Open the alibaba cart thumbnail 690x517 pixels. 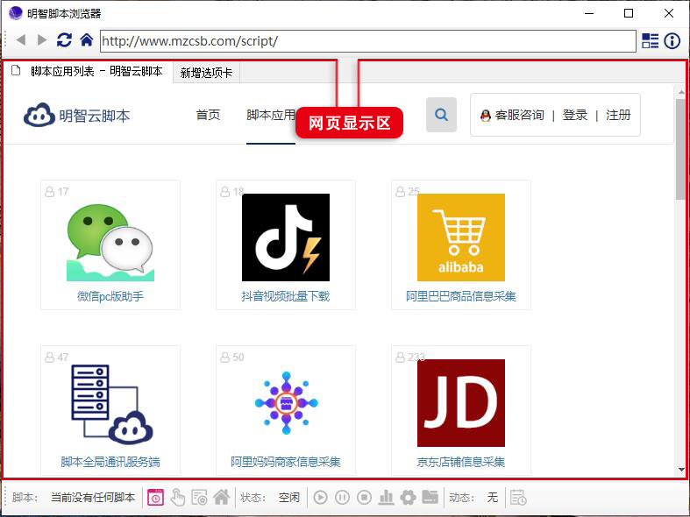click(461, 237)
